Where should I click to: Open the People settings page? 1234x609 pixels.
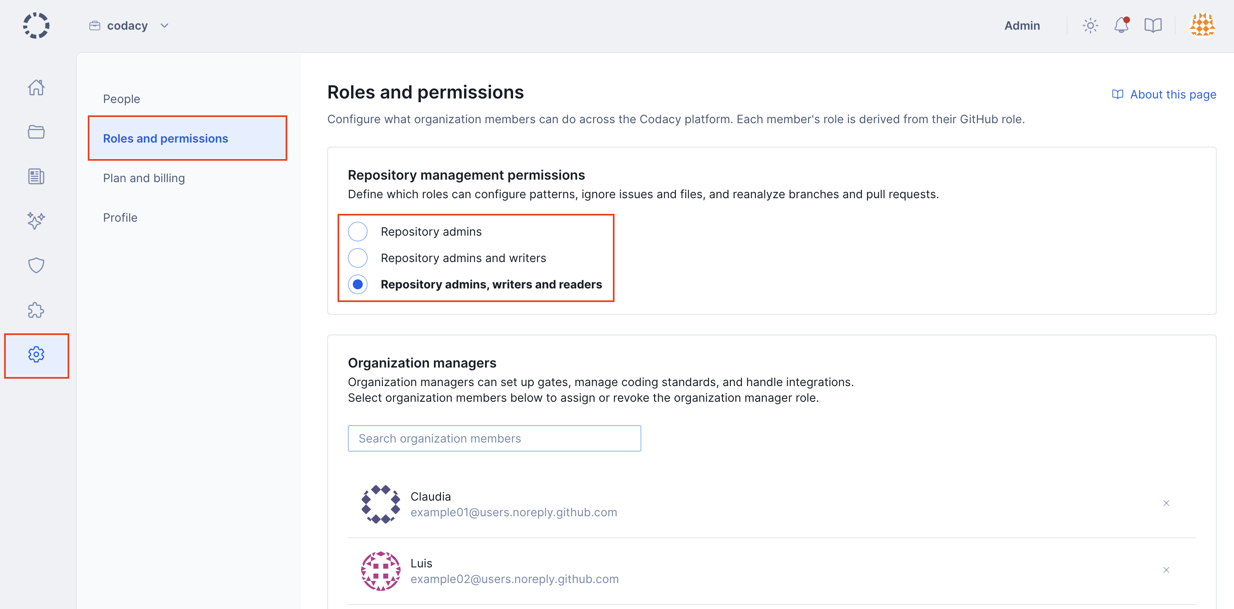pos(122,98)
